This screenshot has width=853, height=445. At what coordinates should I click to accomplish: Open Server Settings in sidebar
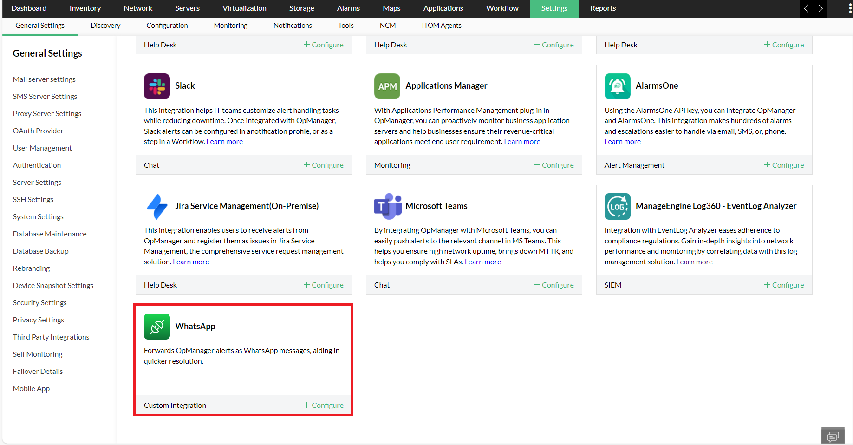(x=37, y=183)
